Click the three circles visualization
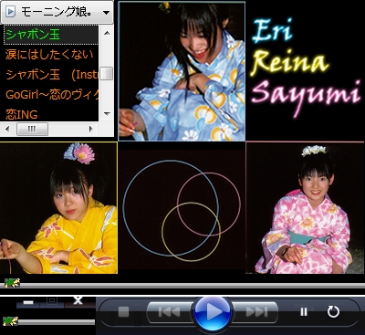Screen dimensions: 365x335 pos(182,210)
